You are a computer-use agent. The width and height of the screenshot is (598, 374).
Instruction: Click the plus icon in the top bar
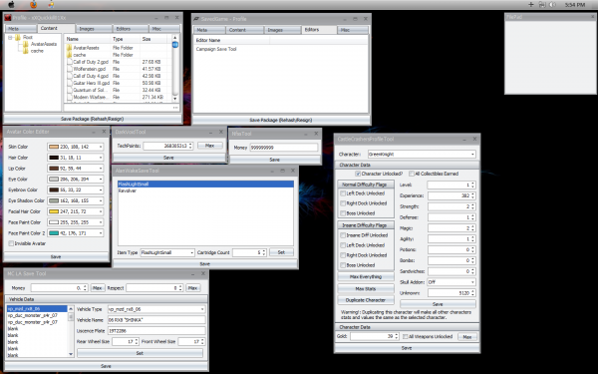click(x=531, y=5)
